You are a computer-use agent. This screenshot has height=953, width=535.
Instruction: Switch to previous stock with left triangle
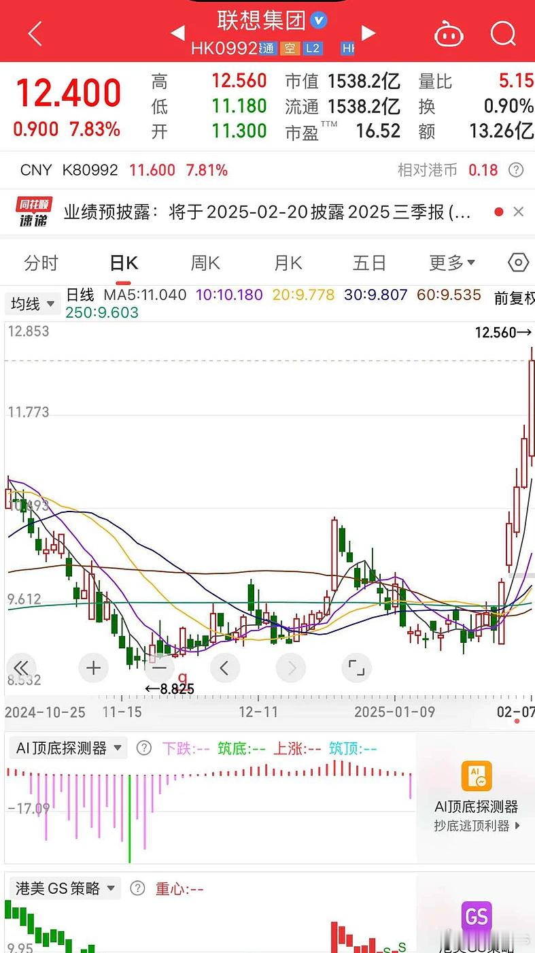click(177, 33)
